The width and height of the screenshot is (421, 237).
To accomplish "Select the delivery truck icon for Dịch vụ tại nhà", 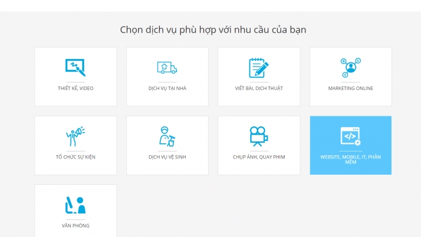I will (x=167, y=67).
